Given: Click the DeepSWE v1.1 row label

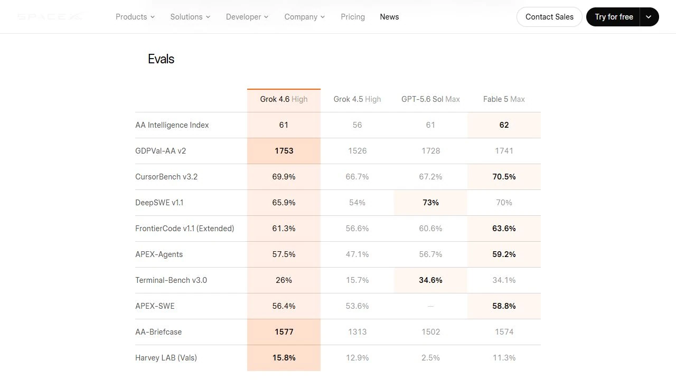Looking at the screenshot, I should (x=159, y=203).
